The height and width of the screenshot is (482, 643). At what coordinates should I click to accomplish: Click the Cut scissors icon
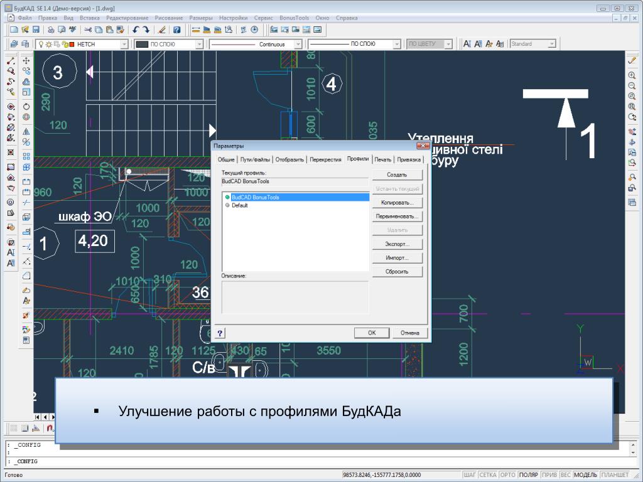pos(88,29)
